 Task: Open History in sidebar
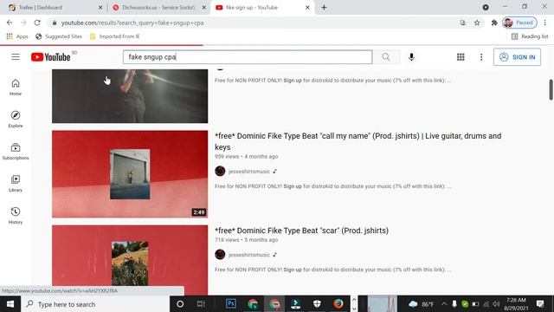coord(16,216)
